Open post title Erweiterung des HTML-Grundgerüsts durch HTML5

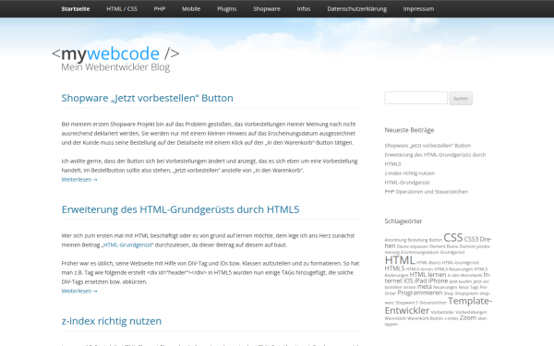(180, 209)
